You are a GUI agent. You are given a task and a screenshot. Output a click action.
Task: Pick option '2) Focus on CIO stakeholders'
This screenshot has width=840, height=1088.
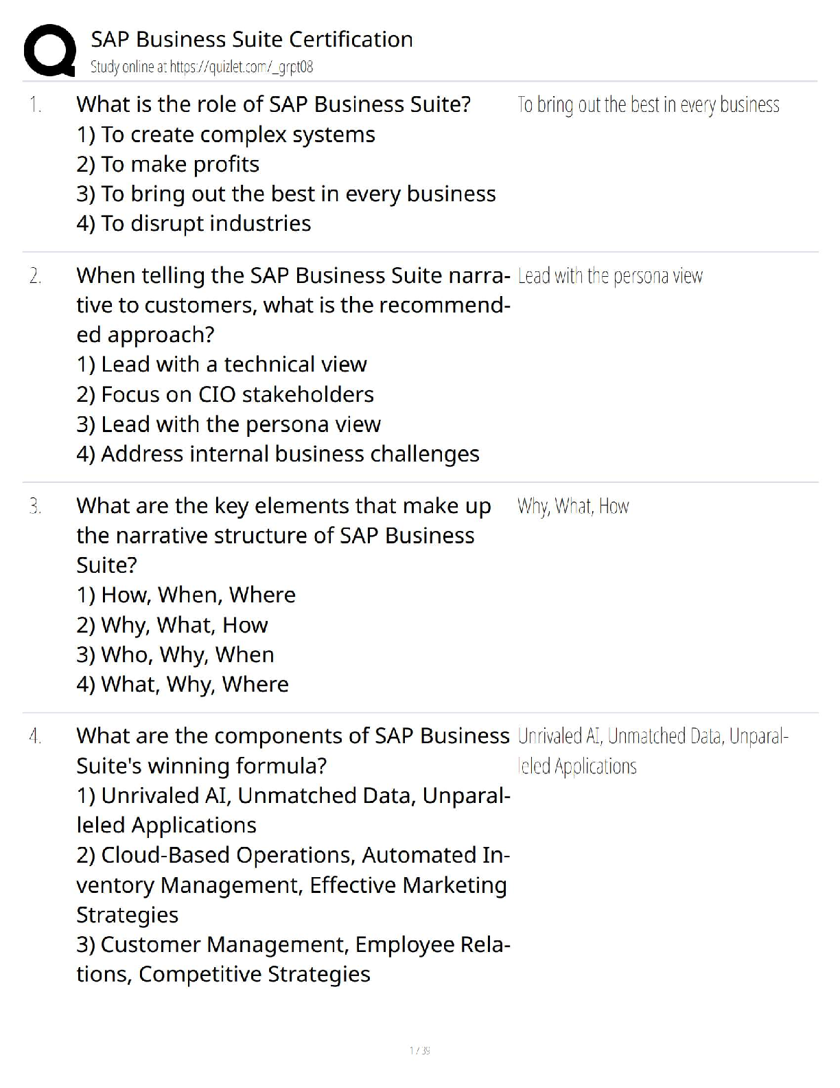tap(225, 394)
